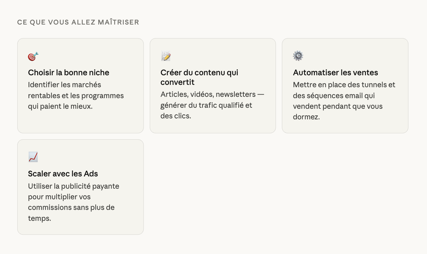Click the dart target icon
The width and height of the screenshot is (427, 254).
(33, 56)
